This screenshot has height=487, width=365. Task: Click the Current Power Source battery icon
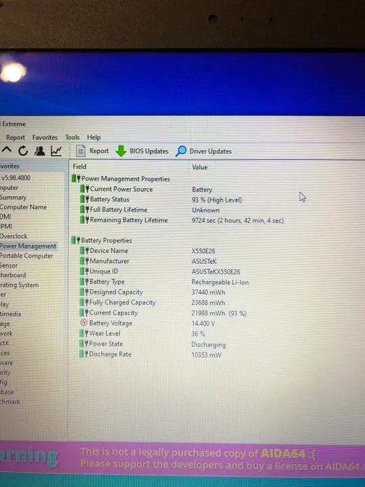pos(84,189)
